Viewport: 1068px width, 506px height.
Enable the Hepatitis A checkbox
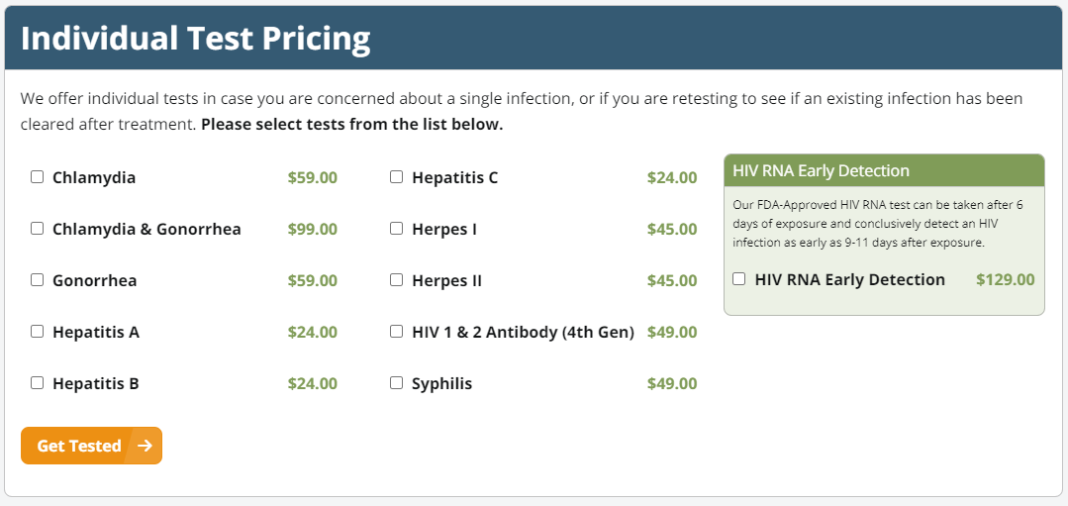pos(38,332)
